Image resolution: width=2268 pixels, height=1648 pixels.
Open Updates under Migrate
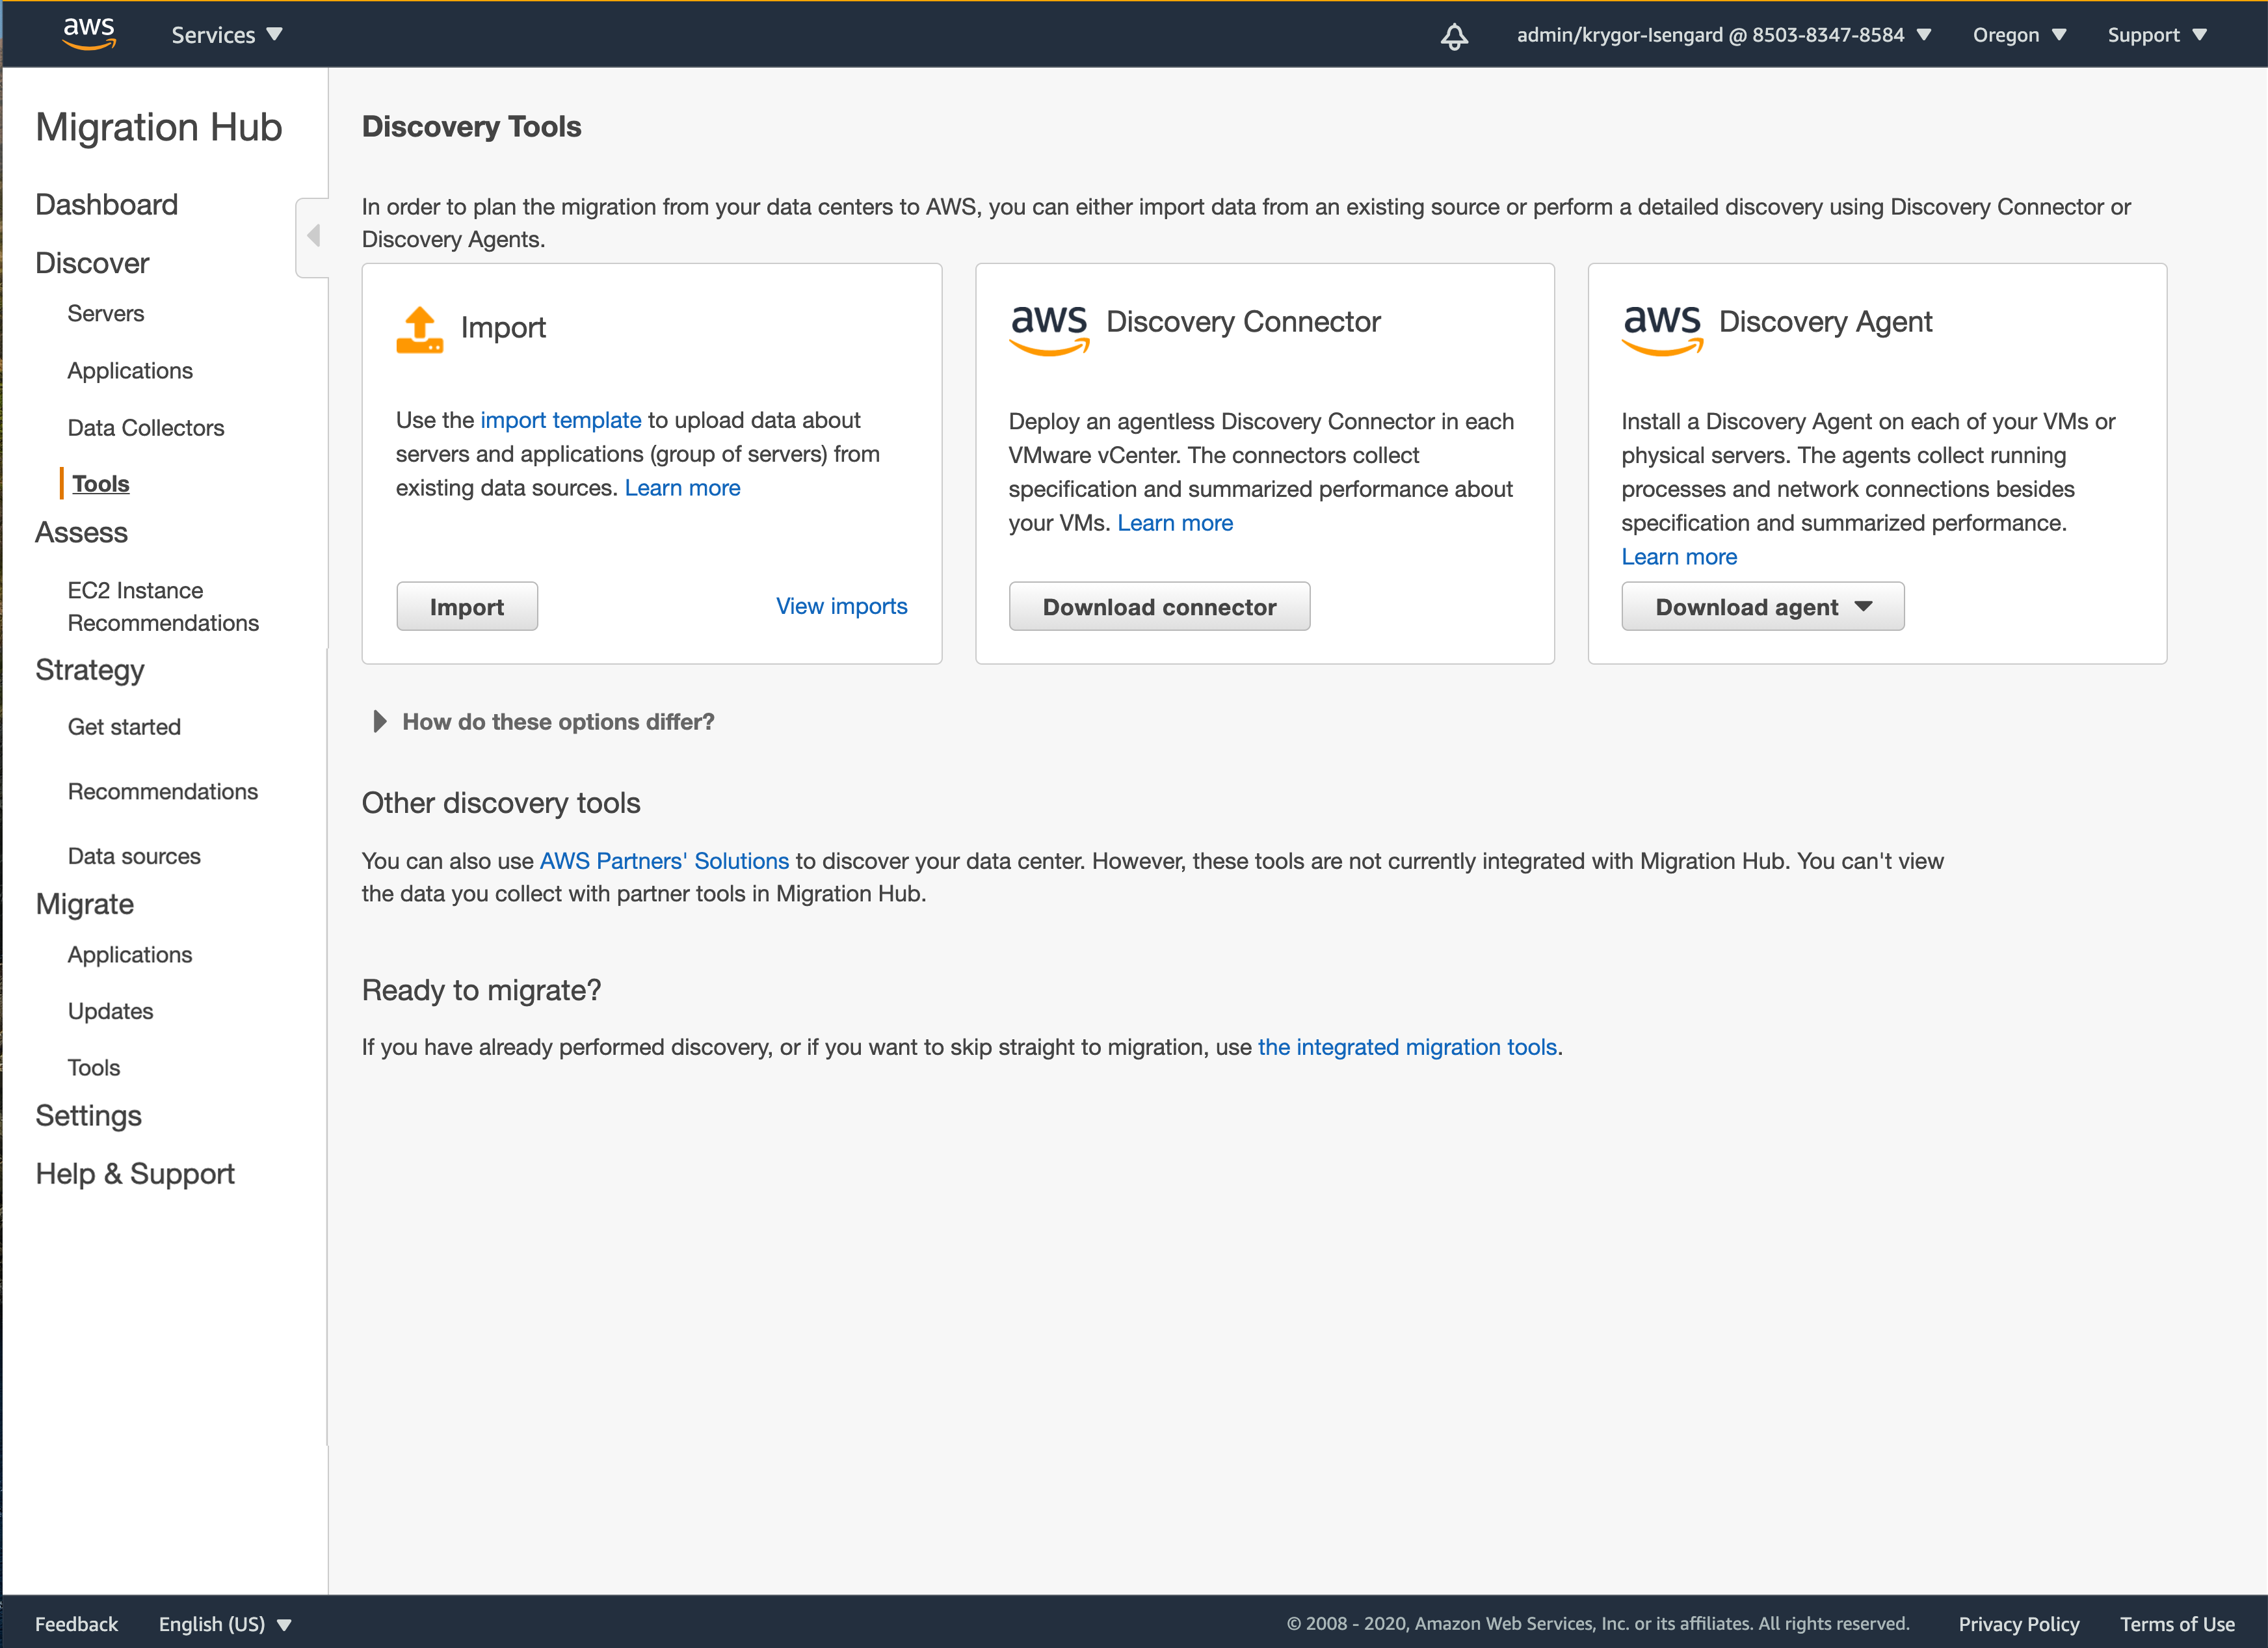111,1011
